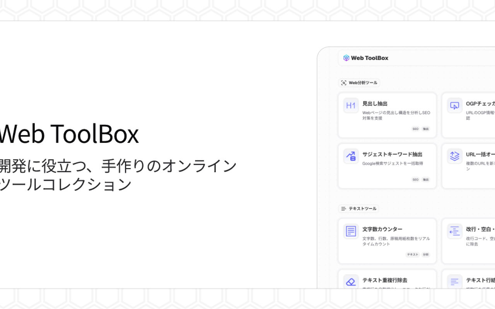Viewport: 495px width, 309px height.
Task: Open the 改行・空白 tool card title
Action: tap(480, 229)
